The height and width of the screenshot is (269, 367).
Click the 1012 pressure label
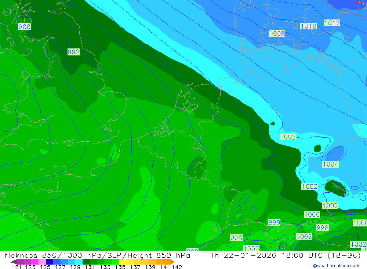click(332, 23)
